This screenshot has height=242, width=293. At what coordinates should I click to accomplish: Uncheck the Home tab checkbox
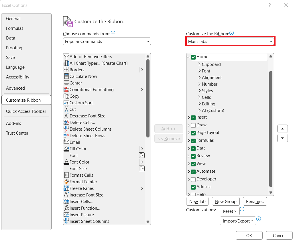193,57
